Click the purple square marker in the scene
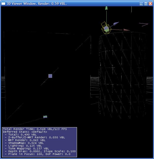This screenshot has width=154, height=159. pyautogui.click(x=50, y=76)
